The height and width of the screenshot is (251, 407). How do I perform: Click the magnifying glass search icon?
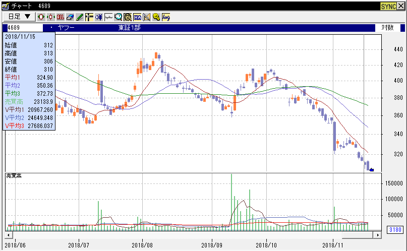[x=118, y=17]
